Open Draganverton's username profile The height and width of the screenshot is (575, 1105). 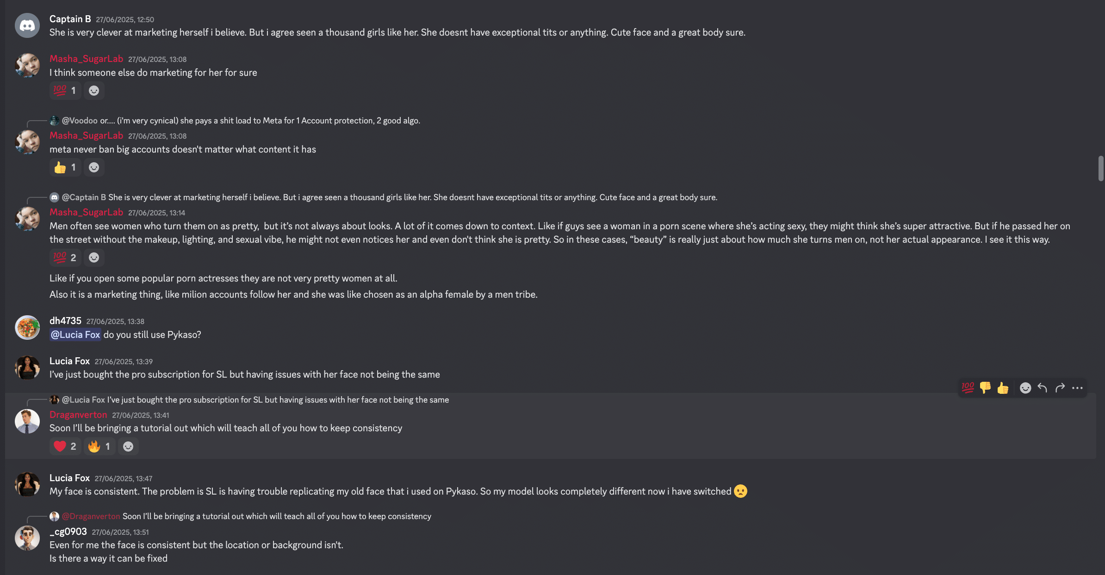coord(78,415)
